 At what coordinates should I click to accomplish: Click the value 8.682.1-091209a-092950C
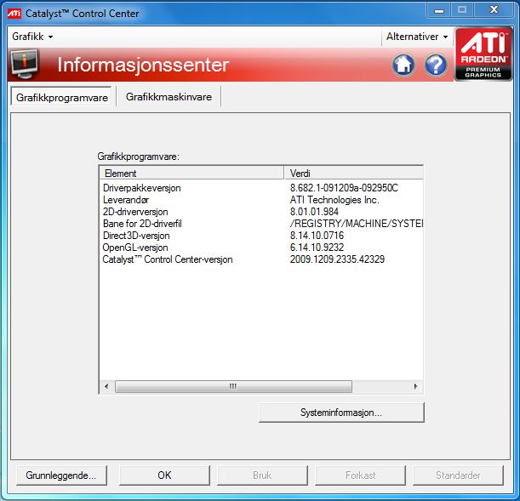[344, 188]
